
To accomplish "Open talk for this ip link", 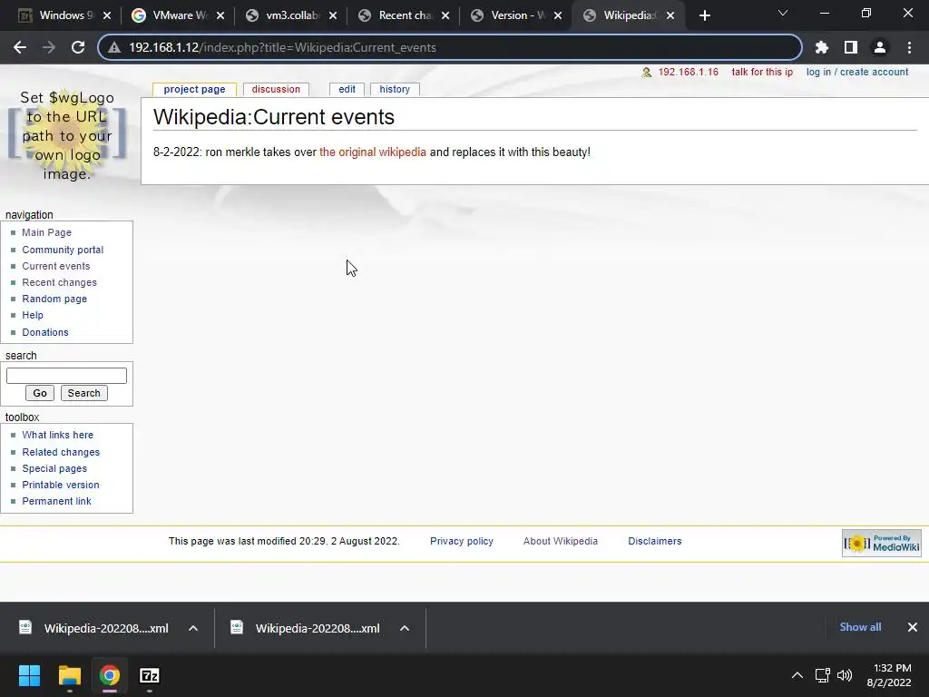I will tap(762, 72).
